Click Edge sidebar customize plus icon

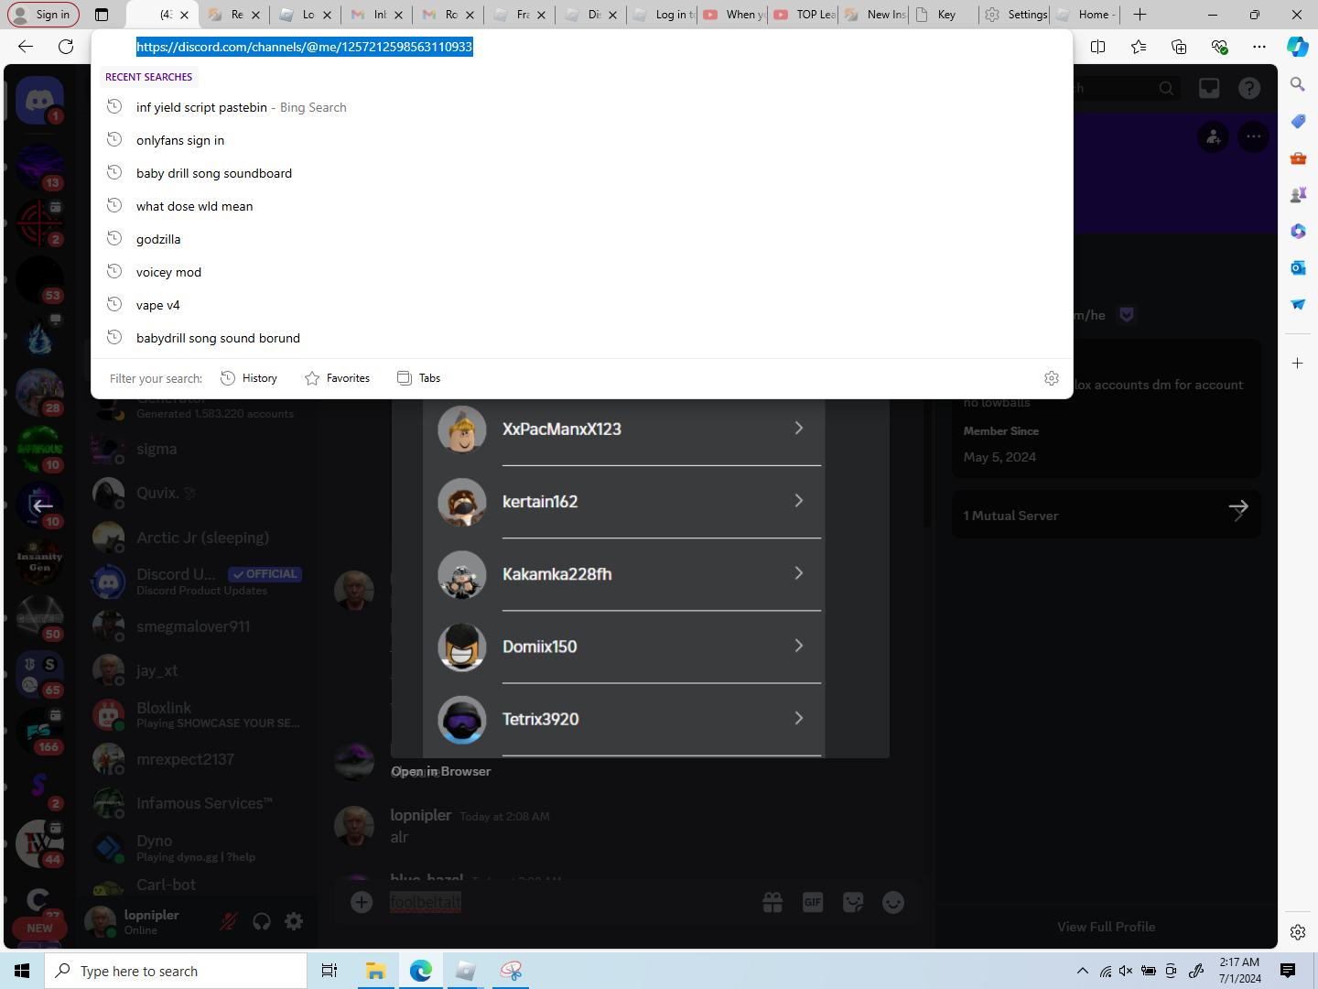coord(1298,364)
